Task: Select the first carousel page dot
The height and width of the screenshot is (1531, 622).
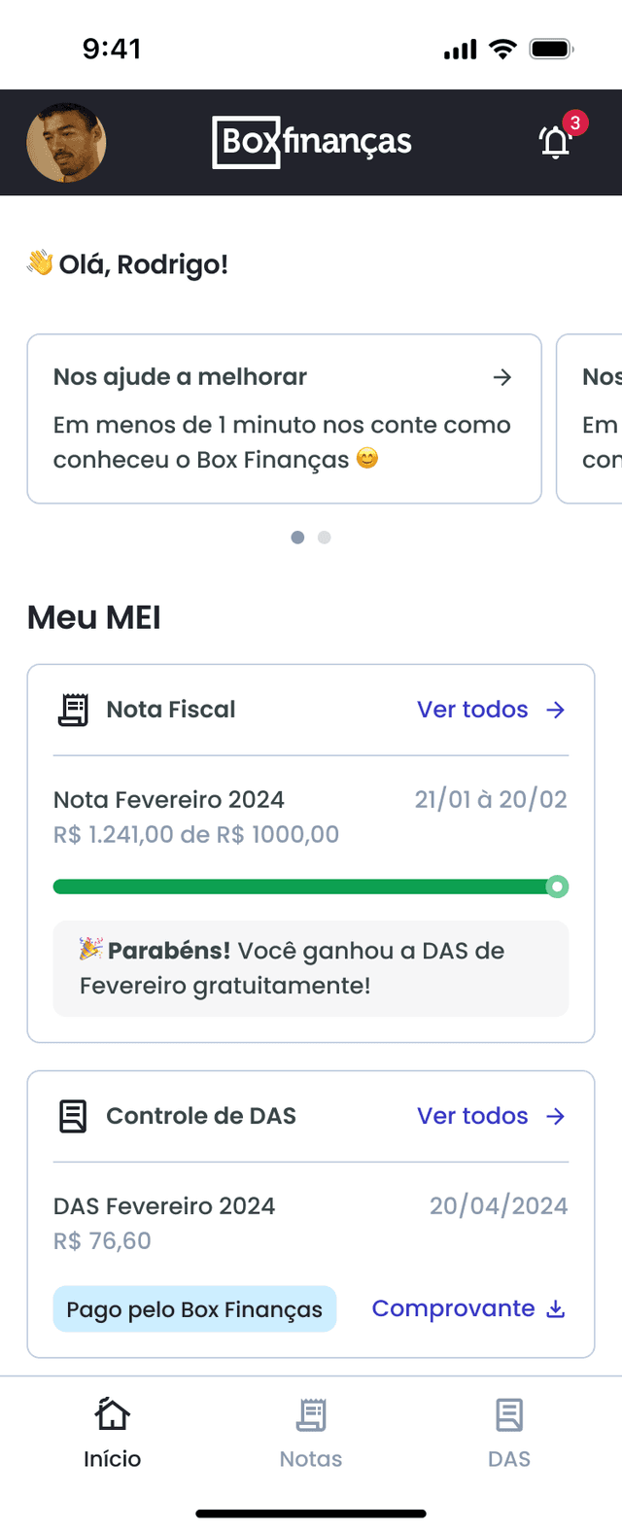Action: tap(297, 538)
